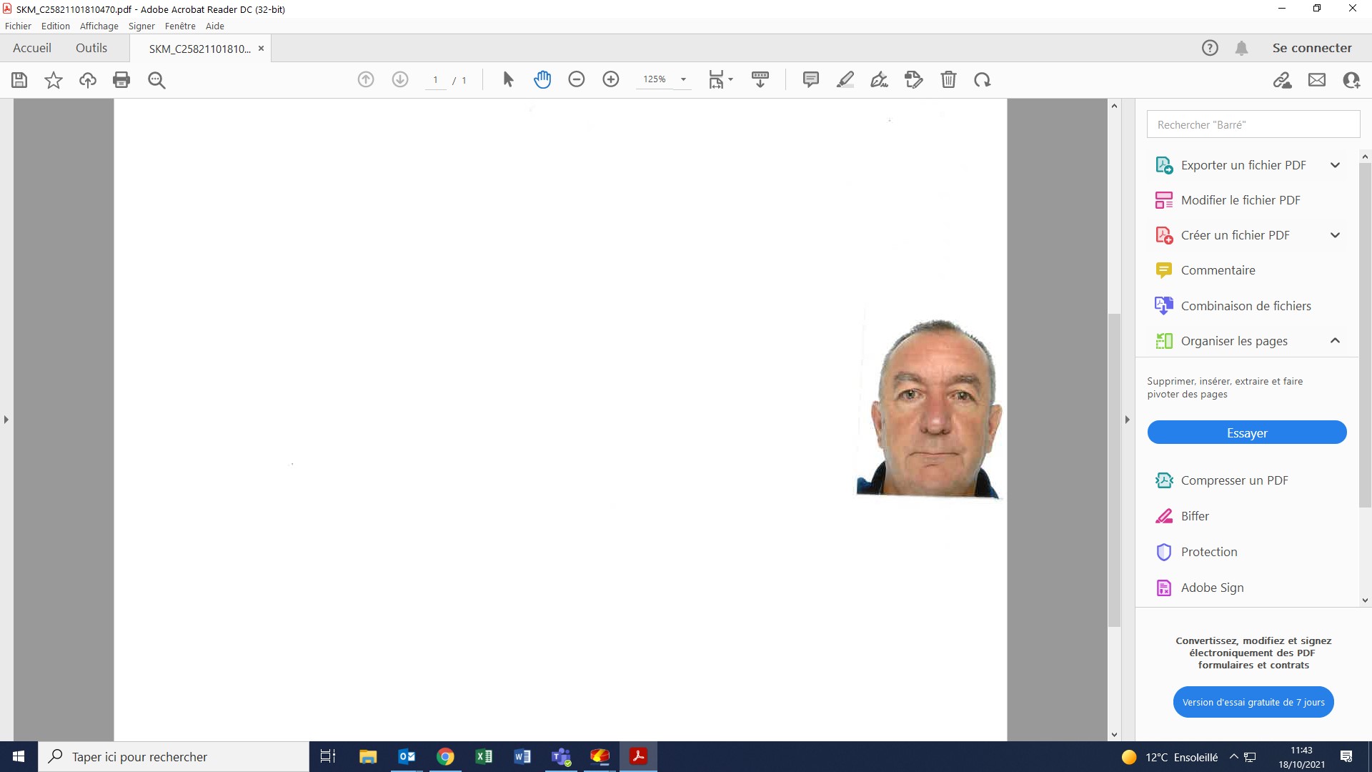The image size is (1372, 772).
Task: Click Version d'essai gratuite de 7 jours
Action: click(x=1253, y=702)
